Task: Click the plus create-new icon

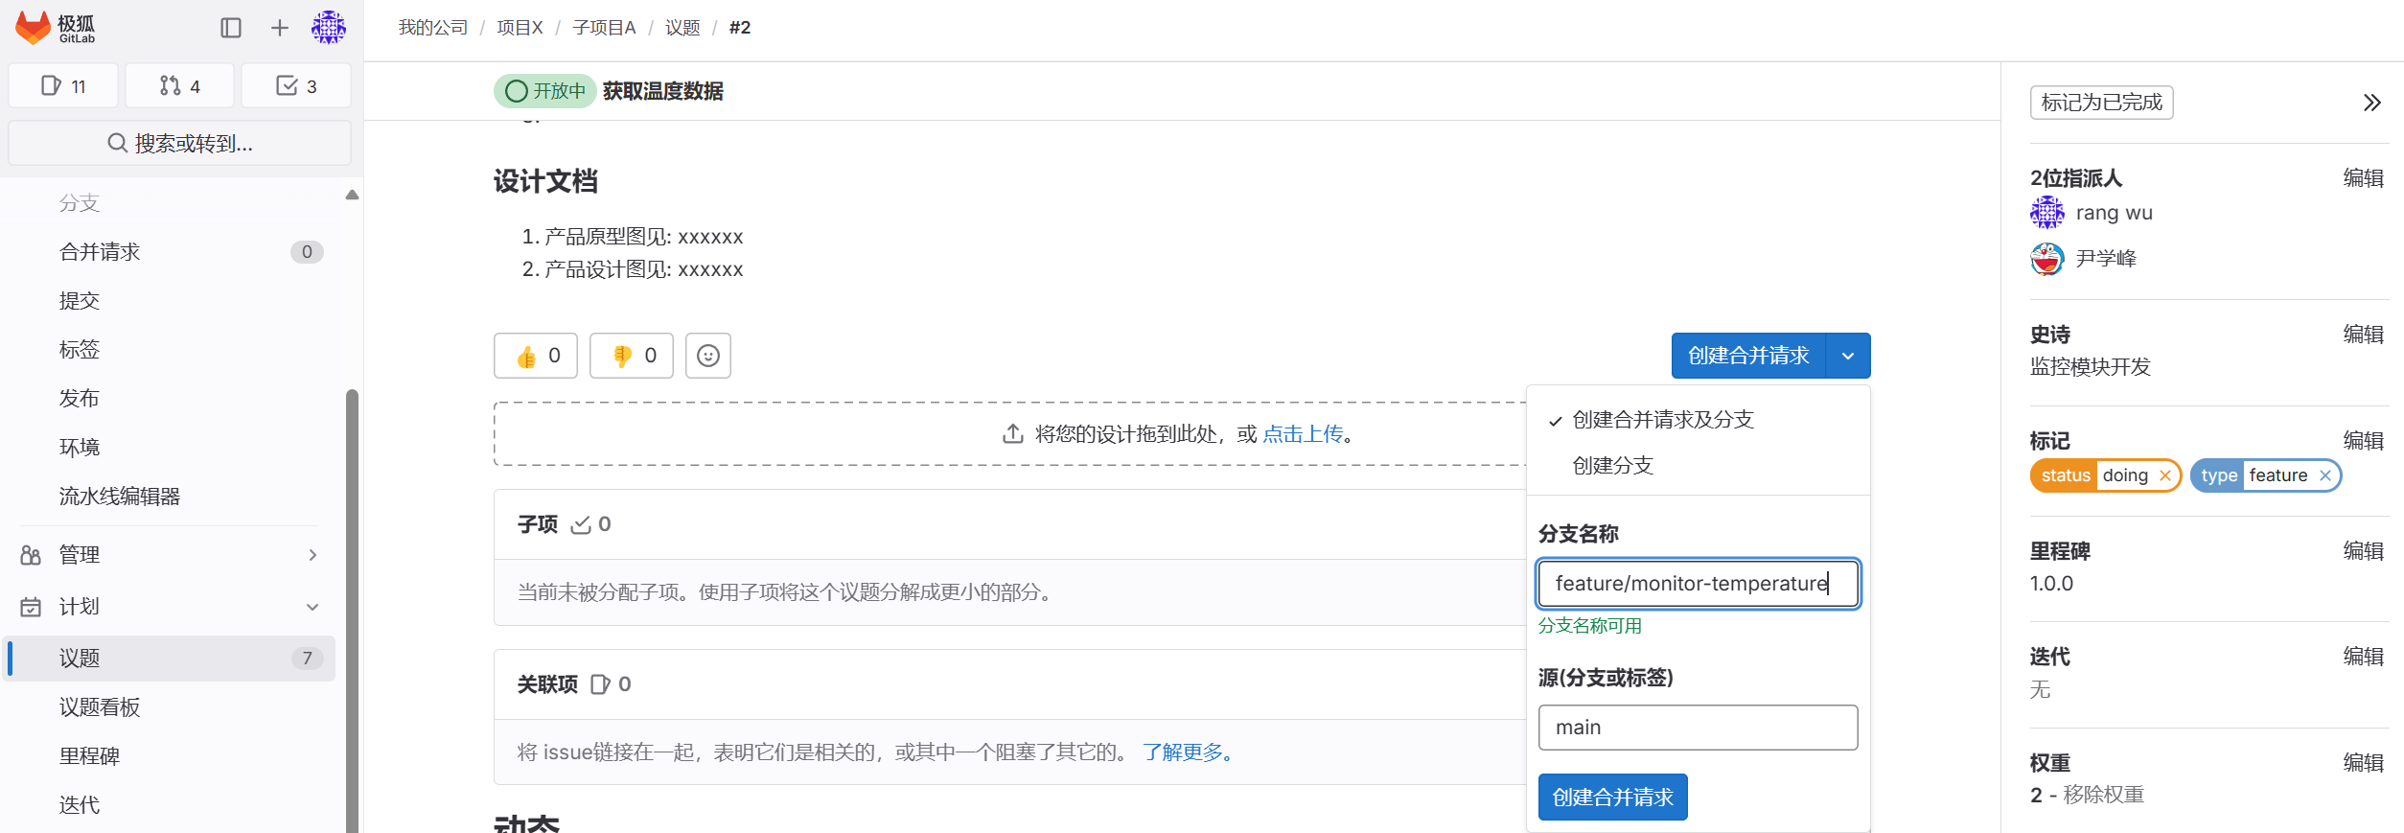Action: 279,28
